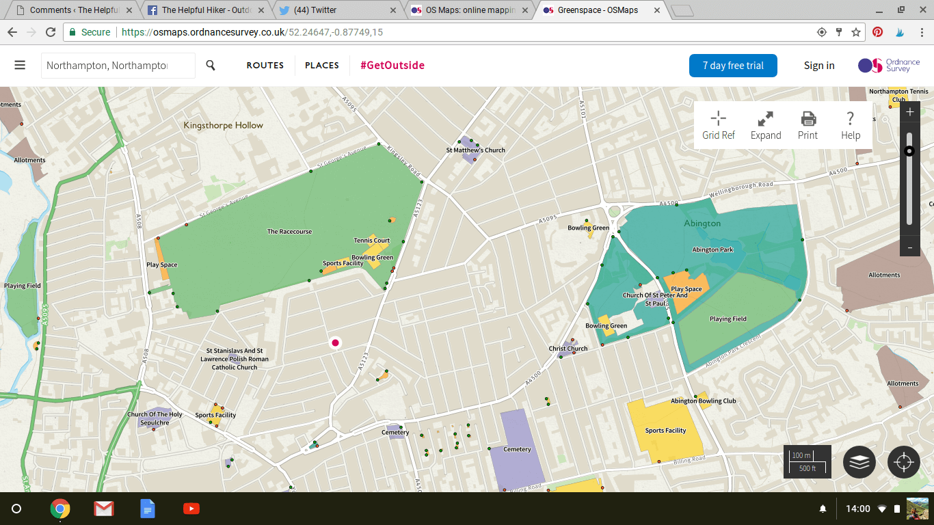Click the Abington Park label
The height and width of the screenshot is (525, 934).
712,250
